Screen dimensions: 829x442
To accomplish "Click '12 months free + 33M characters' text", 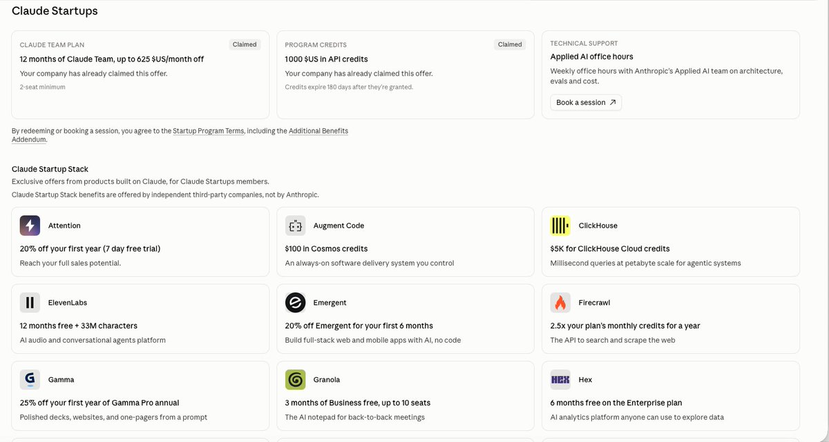I will pyautogui.click(x=79, y=326).
